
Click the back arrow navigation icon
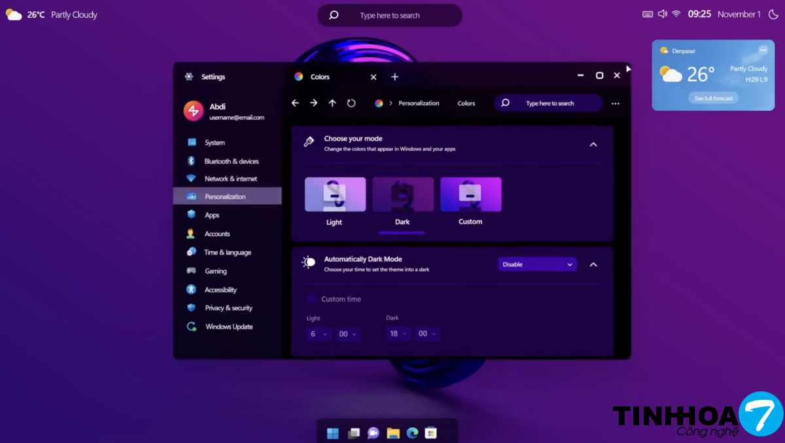295,103
